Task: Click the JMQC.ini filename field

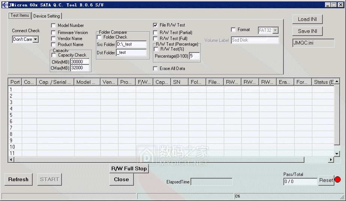Action: 313,43
